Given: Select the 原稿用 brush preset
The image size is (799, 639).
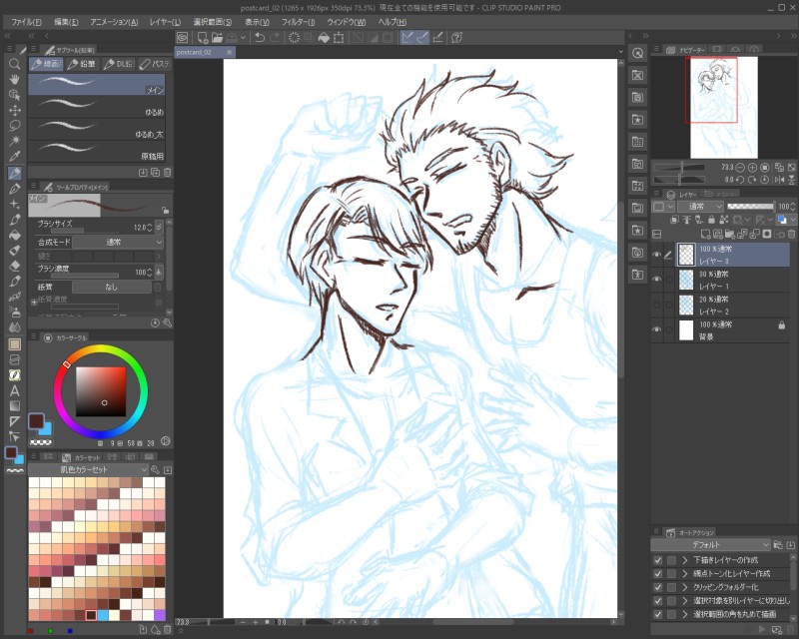Looking at the screenshot, I should pyautogui.click(x=96, y=152).
